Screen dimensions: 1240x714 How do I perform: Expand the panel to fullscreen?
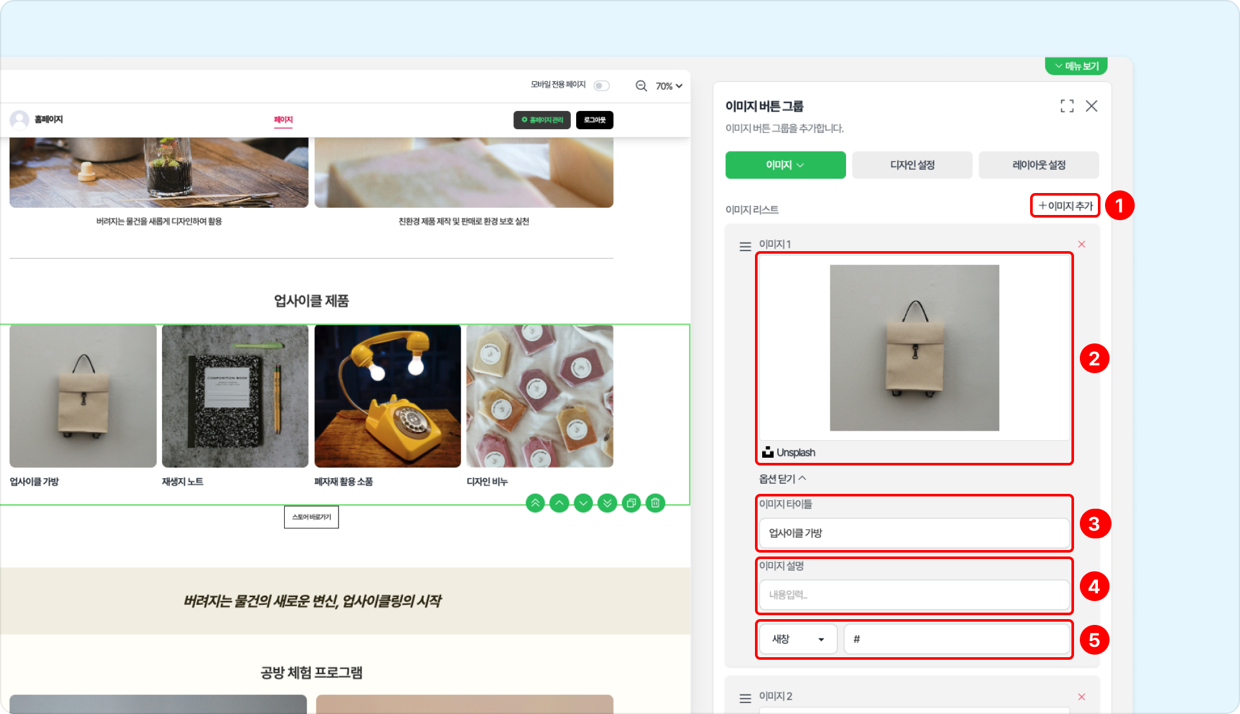(x=1067, y=106)
